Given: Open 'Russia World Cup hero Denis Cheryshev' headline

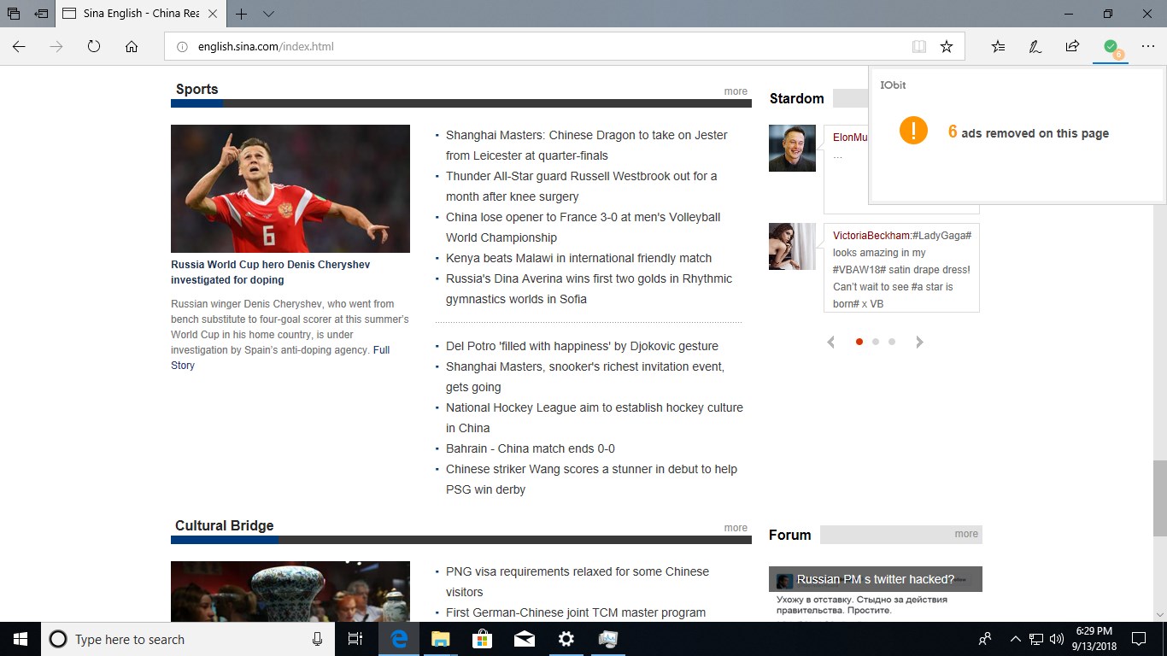Looking at the screenshot, I should pos(271,272).
